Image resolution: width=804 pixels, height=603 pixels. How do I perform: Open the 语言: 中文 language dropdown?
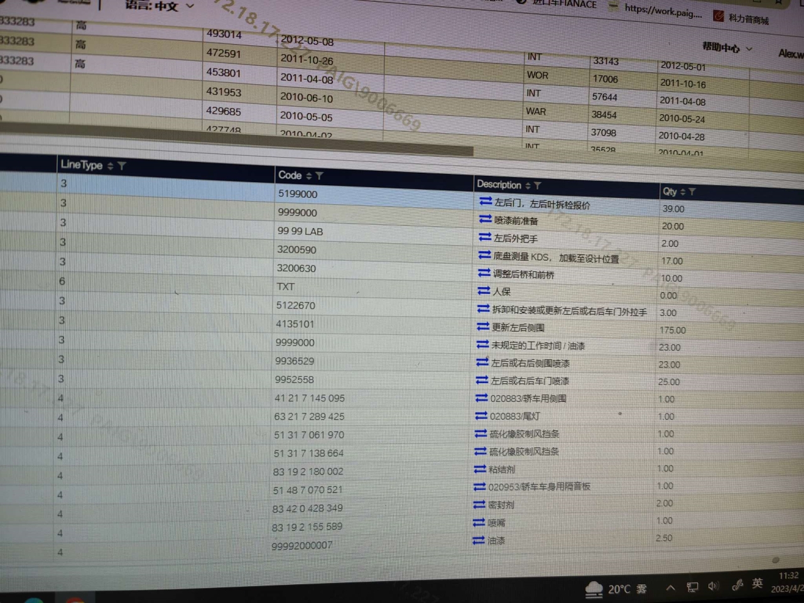(x=160, y=6)
